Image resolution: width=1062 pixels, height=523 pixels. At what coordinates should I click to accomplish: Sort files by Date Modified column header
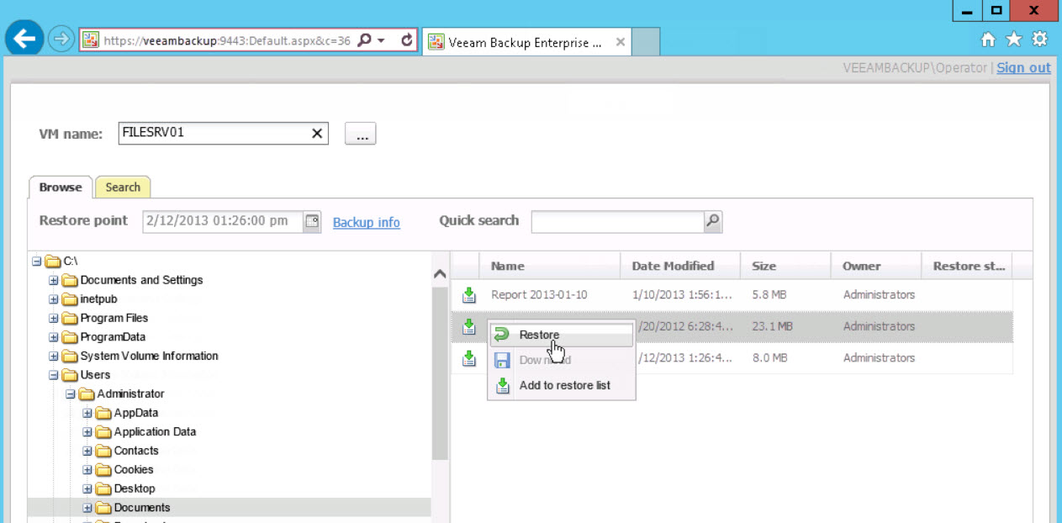[x=680, y=266]
